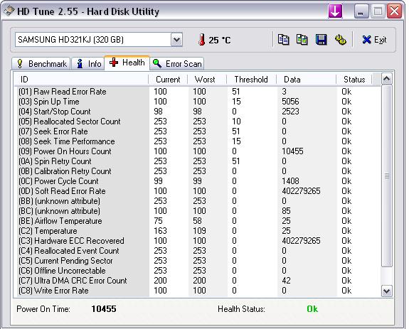
Task: Sort by the Current column header
Action: click(x=168, y=80)
